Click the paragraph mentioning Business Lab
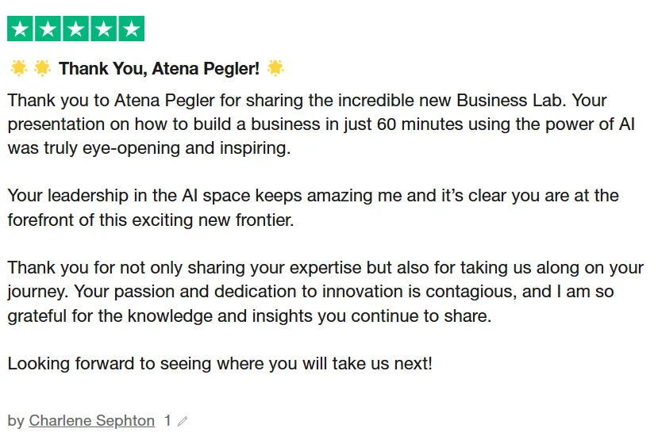This screenshot has height=436, width=658. click(x=306, y=101)
